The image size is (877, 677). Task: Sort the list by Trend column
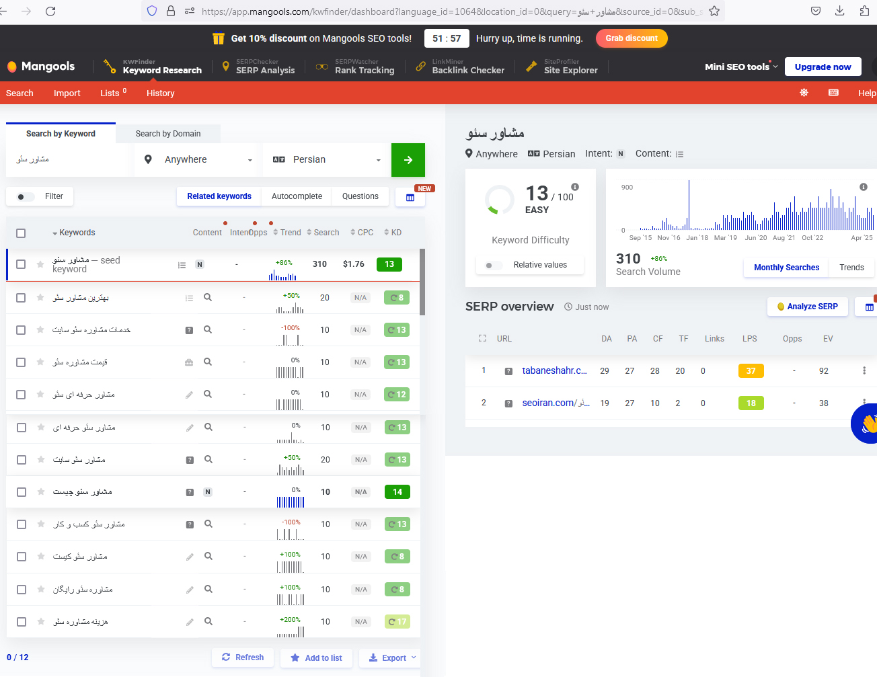point(287,233)
